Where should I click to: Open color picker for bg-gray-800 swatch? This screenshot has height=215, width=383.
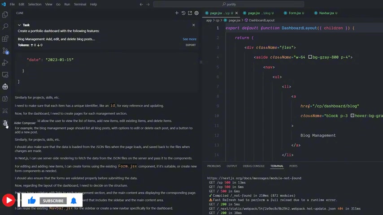(310, 57)
